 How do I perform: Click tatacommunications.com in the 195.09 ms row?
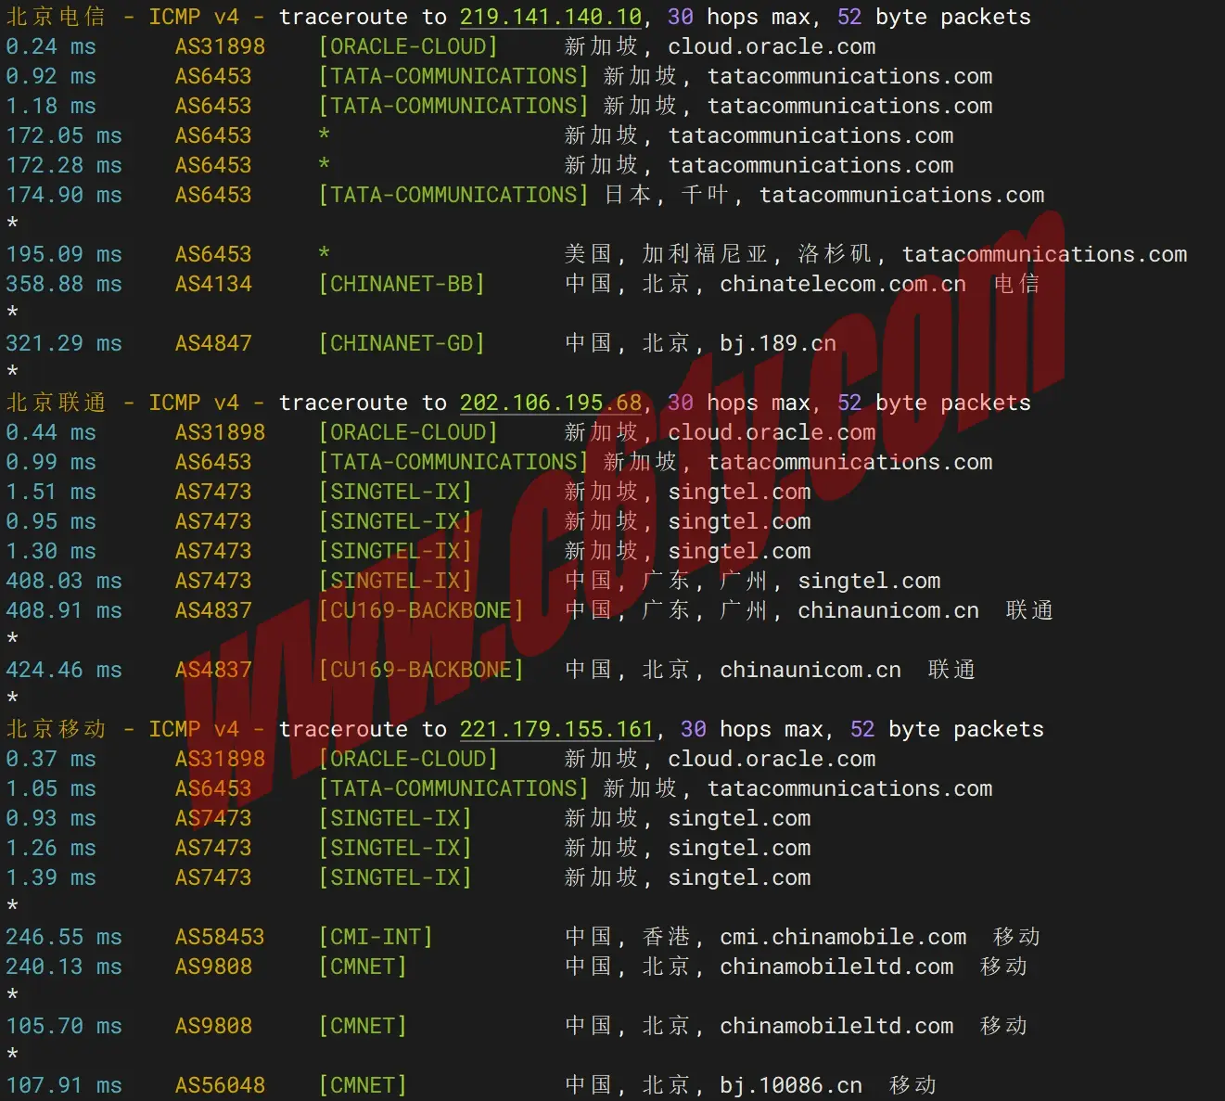[x=1044, y=254]
